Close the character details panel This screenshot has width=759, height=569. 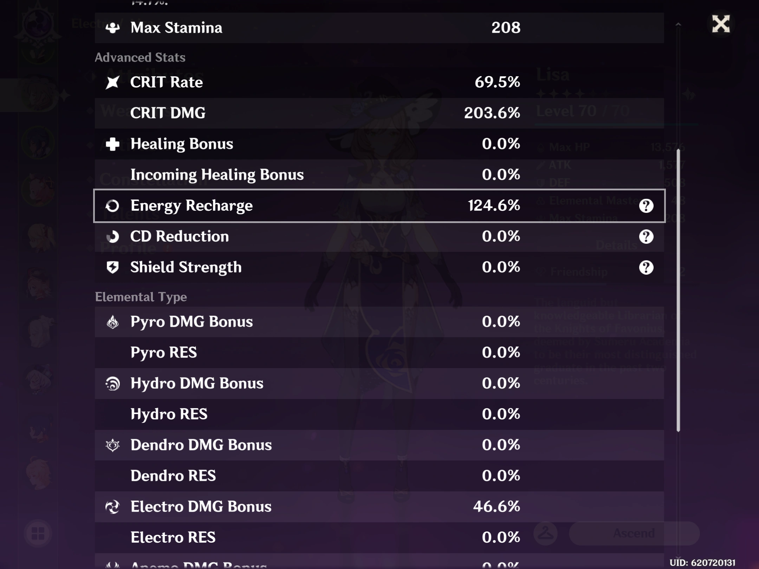pos(721,24)
